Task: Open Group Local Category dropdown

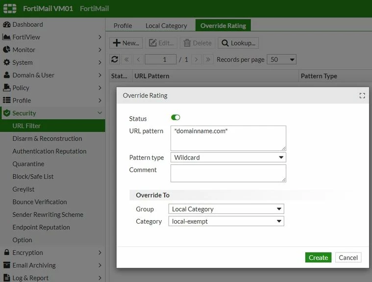Action: pyautogui.click(x=226, y=209)
